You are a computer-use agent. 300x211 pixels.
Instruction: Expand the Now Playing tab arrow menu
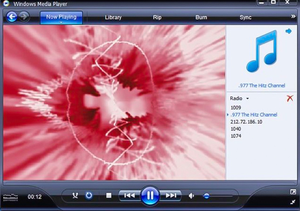(x=61, y=23)
